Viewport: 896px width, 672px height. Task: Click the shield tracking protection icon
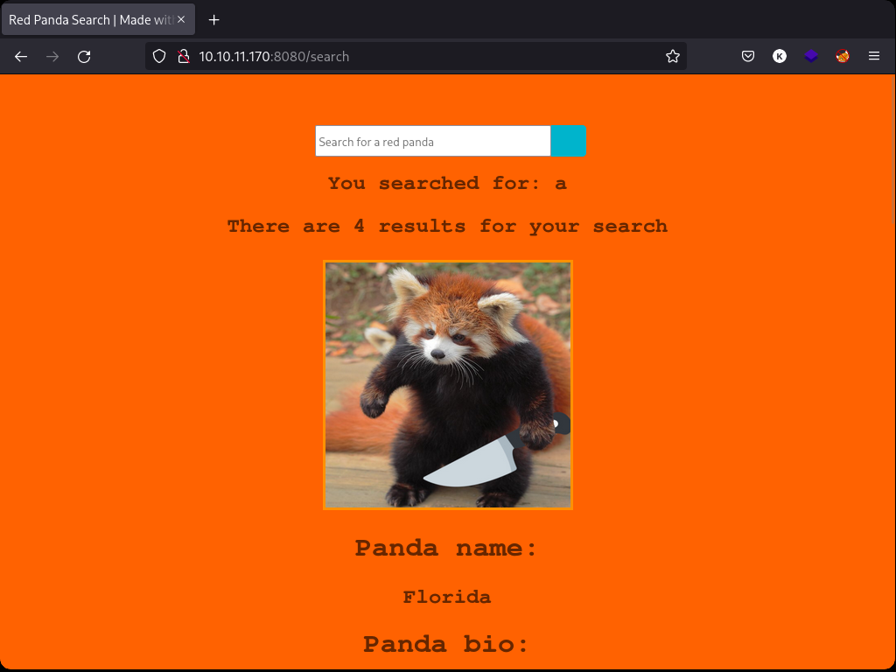click(x=158, y=56)
